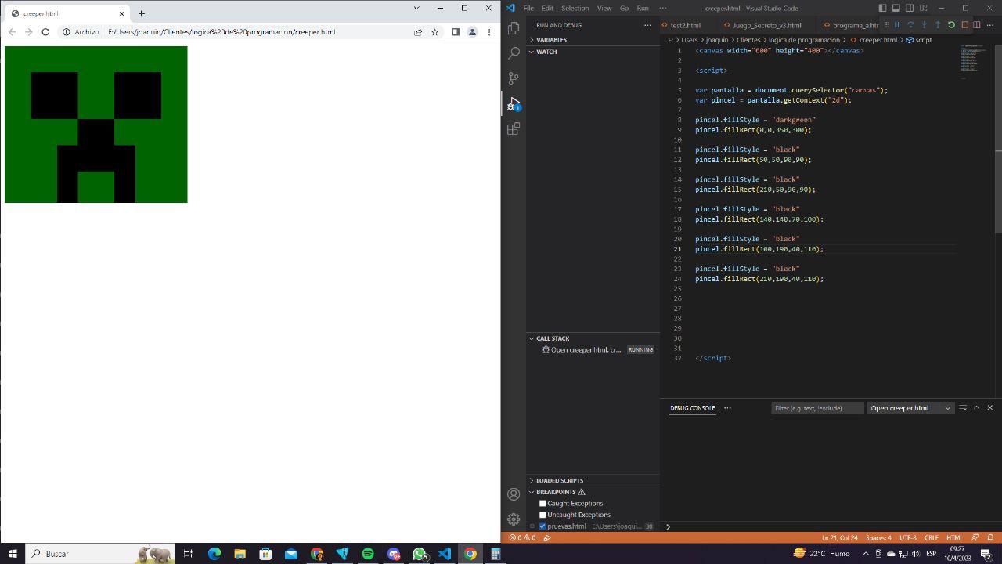
Task: Open the debug session dropdown 'Open creeper.html'
Action: 910,408
